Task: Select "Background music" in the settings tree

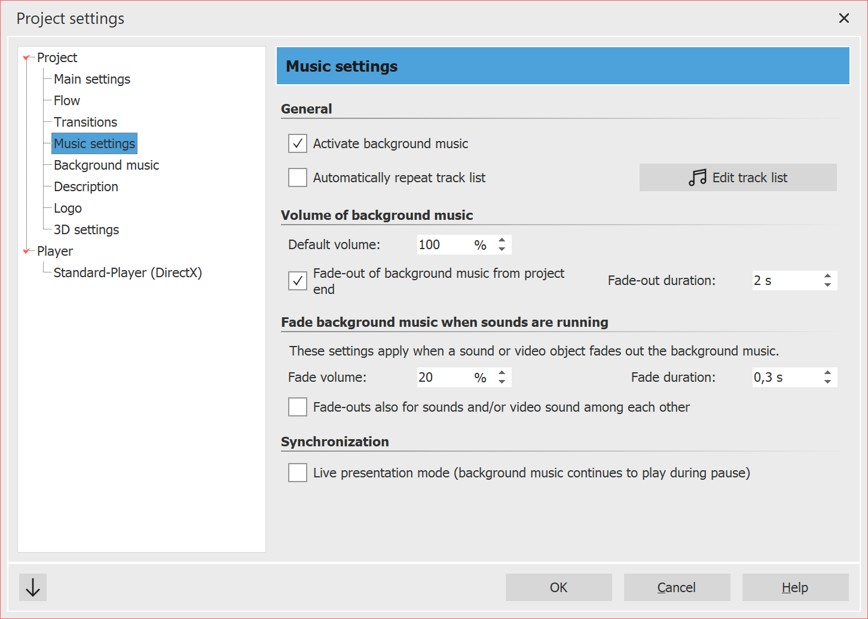Action: (x=106, y=165)
